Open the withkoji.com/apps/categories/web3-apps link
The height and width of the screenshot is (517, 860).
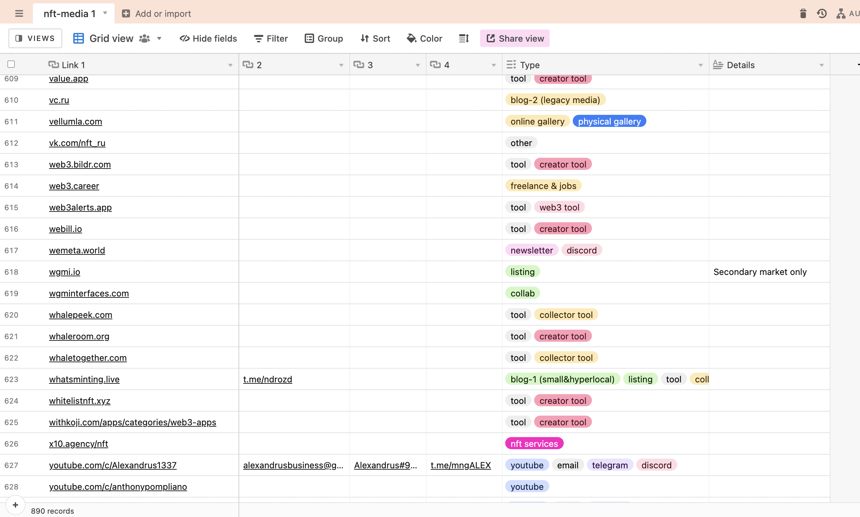pyautogui.click(x=132, y=422)
